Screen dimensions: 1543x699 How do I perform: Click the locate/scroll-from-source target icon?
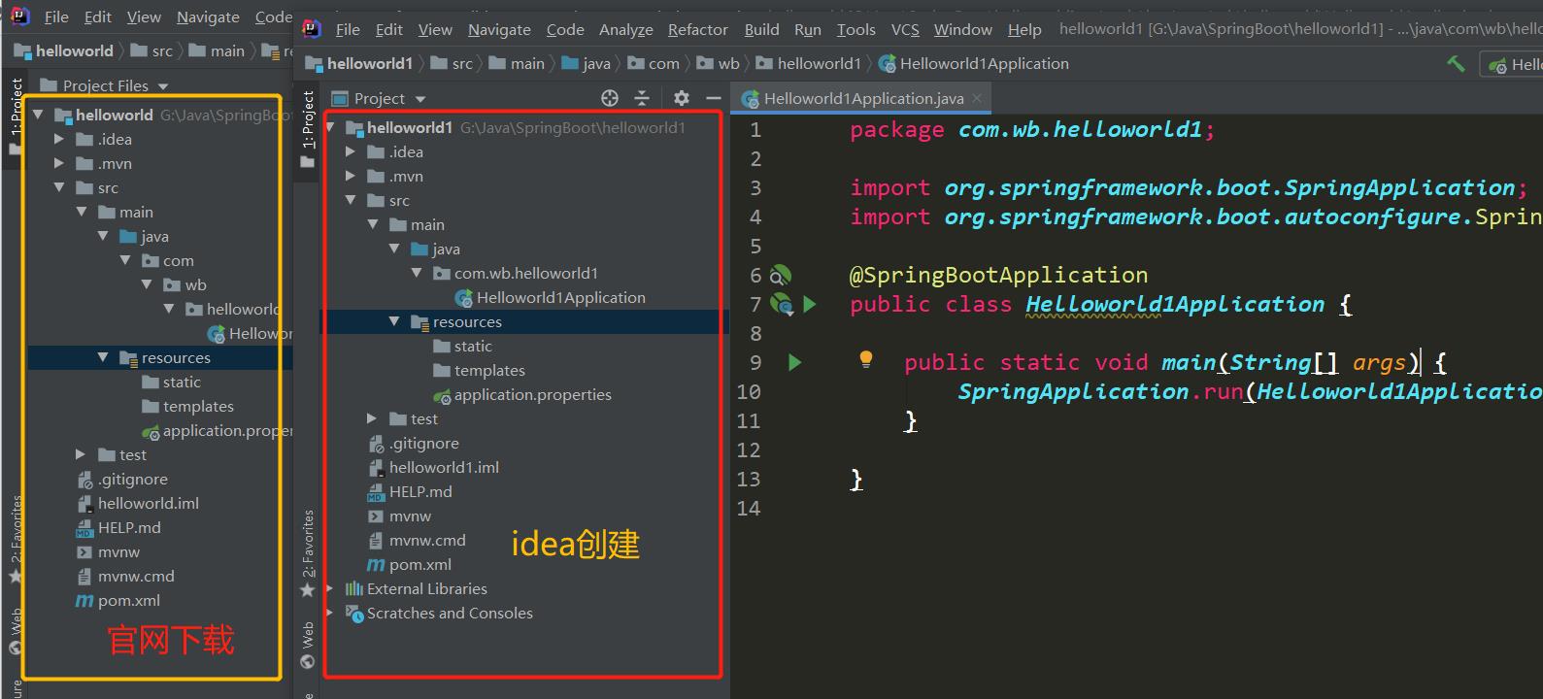[610, 98]
